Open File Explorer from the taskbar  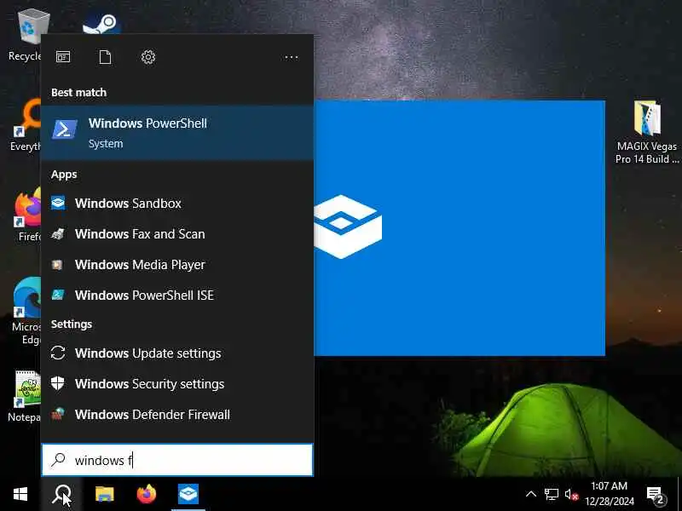[104, 495]
